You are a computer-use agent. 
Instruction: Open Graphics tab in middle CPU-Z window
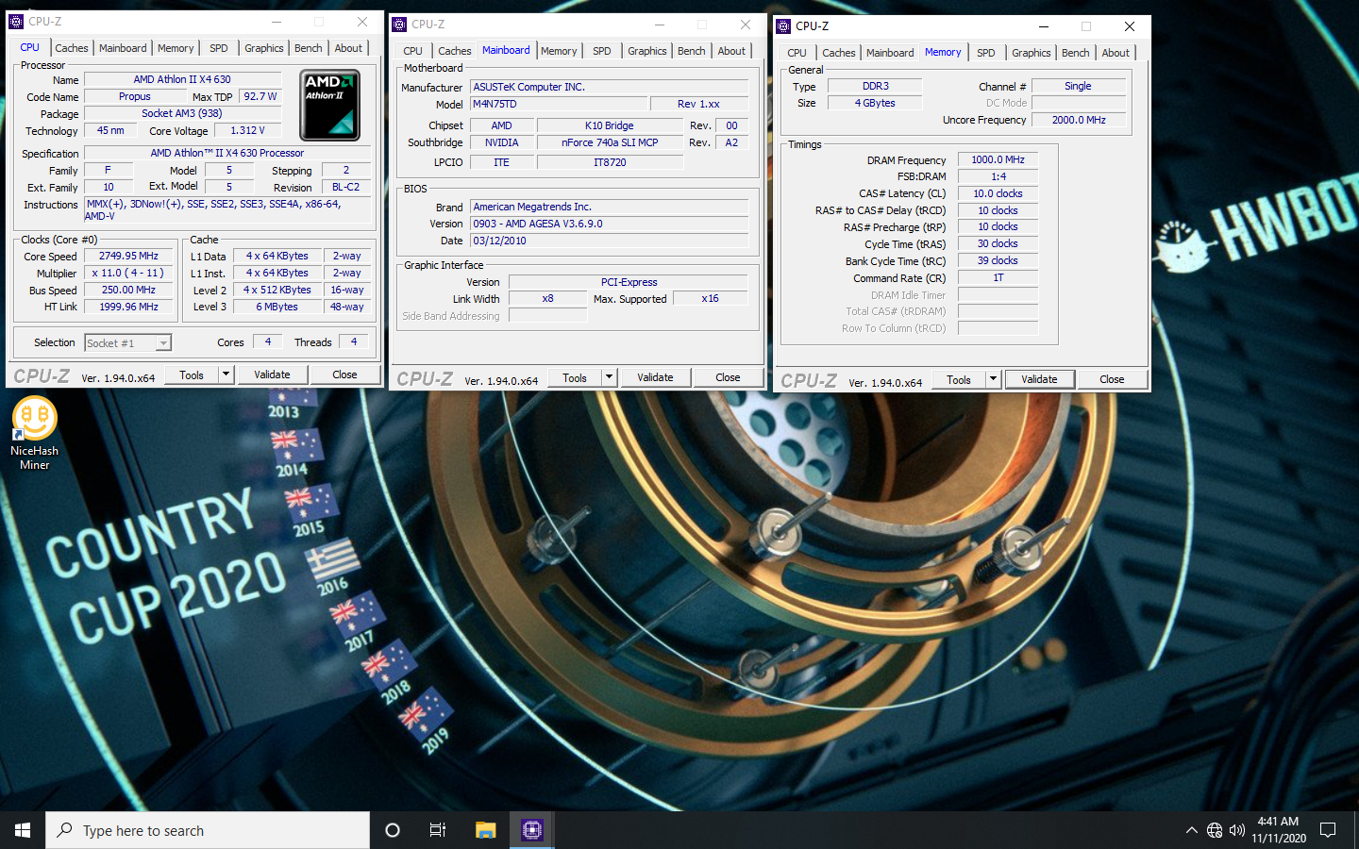[647, 51]
